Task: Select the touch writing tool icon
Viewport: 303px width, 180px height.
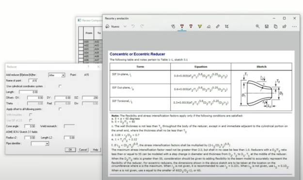Action: pyautogui.click(x=173, y=27)
